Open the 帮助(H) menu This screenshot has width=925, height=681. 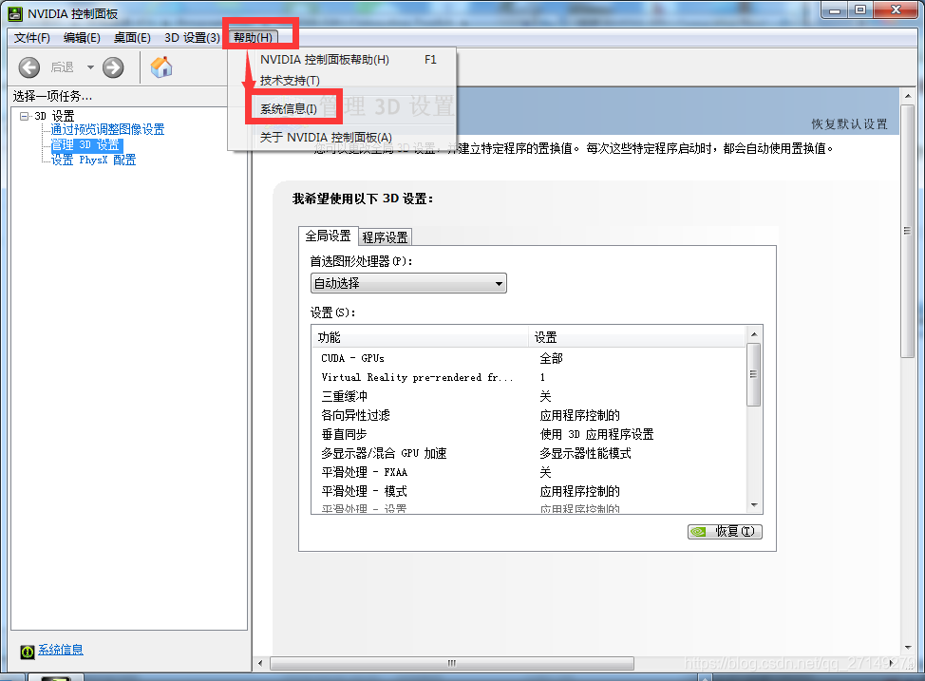(x=253, y=38)
